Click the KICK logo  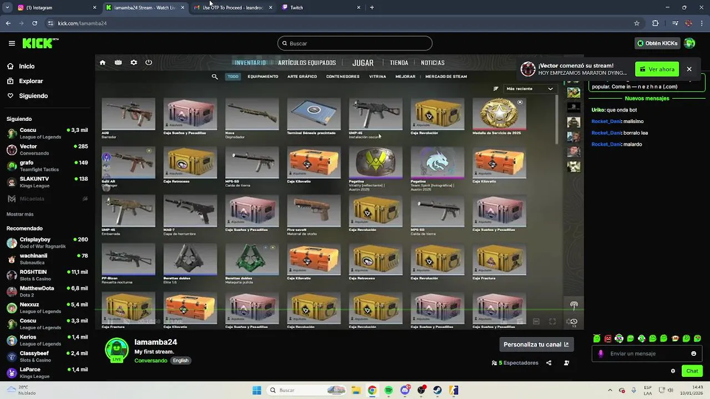tap(40, 43)
